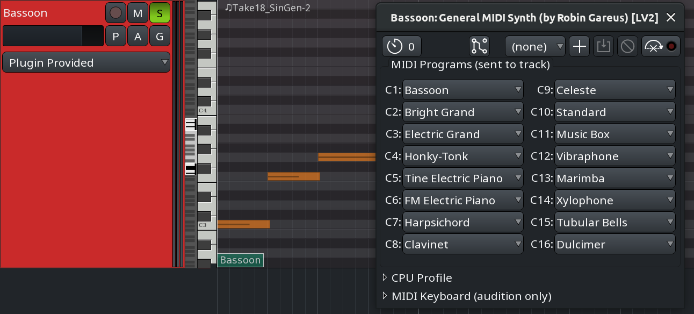Click the Take18_SinGen-2 region name
Screen dimensions: 694x314
tap(268, 8)
